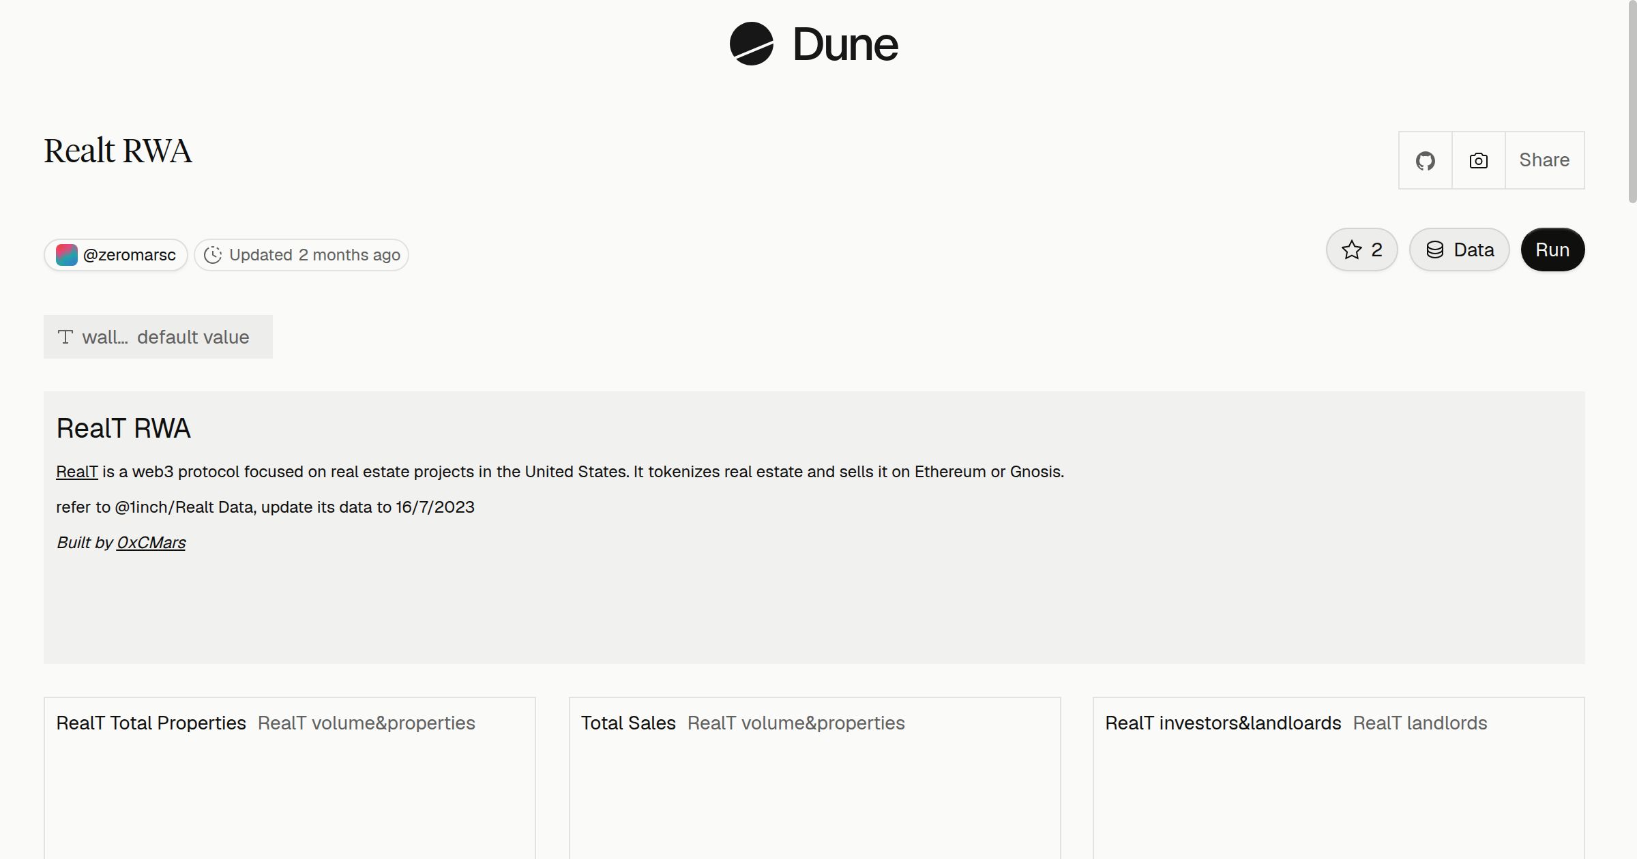
Task: Click the clock icon beside Updated
Action: 213,255
